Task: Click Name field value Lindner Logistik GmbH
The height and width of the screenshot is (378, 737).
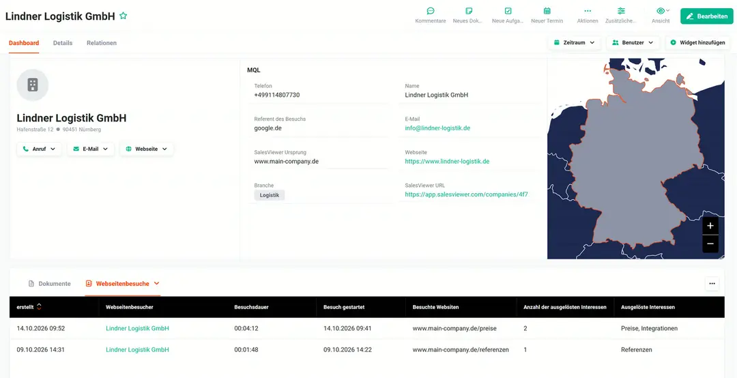Action: [x=437, y=95]
